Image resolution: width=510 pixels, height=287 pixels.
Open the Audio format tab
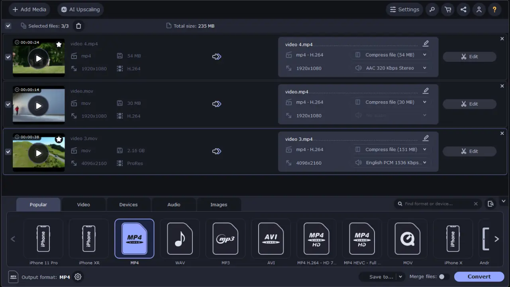tap(174, 204)
